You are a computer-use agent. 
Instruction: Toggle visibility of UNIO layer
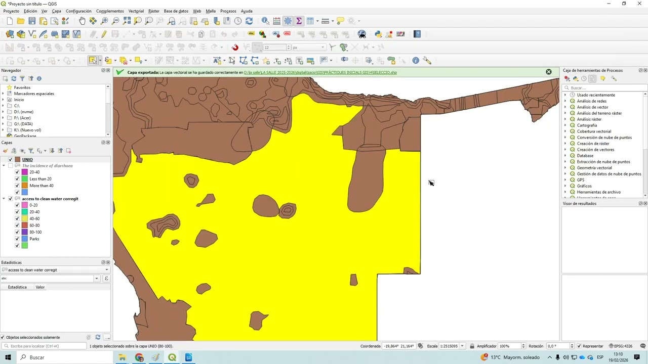tap(11, 159)
